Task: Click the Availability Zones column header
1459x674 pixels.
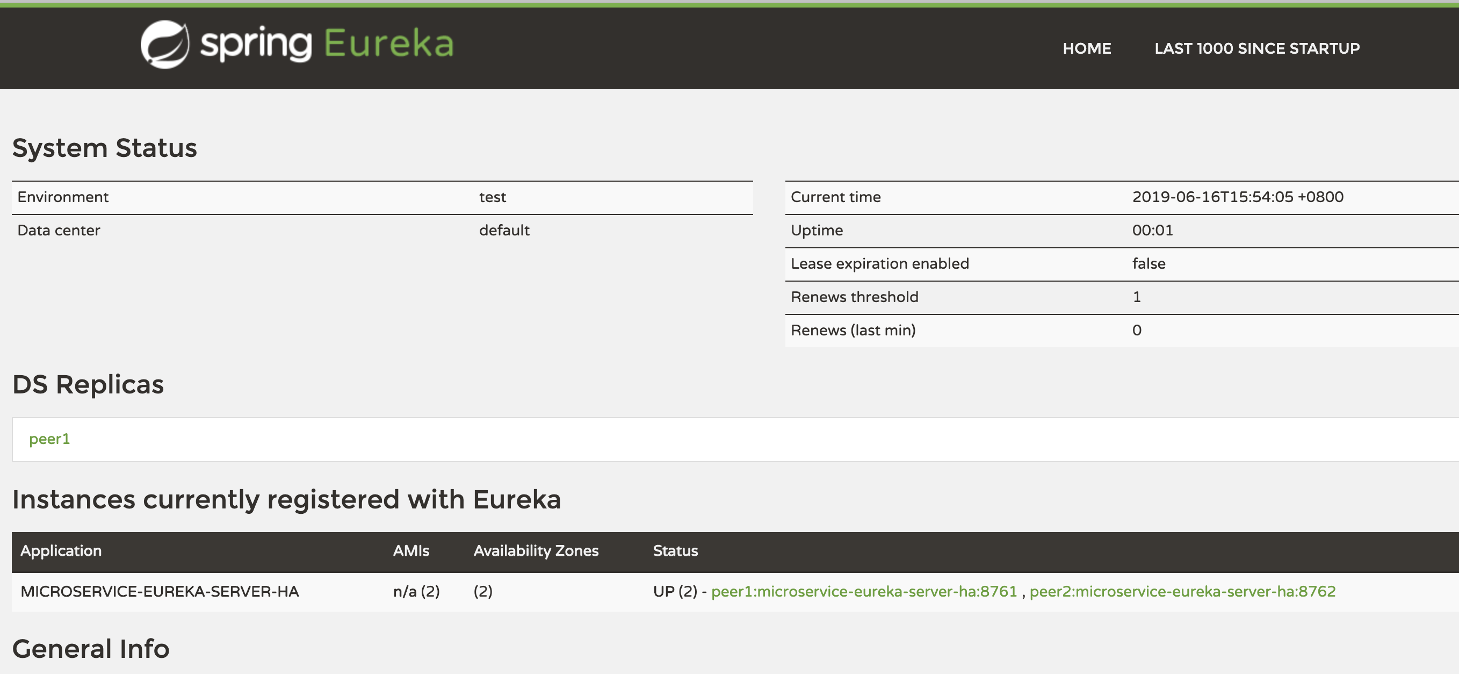Action: click(x=535, y=550)
